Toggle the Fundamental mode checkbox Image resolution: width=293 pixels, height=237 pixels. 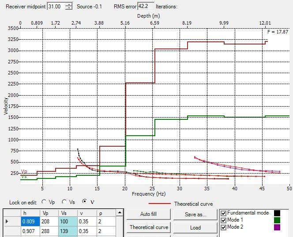224,213
